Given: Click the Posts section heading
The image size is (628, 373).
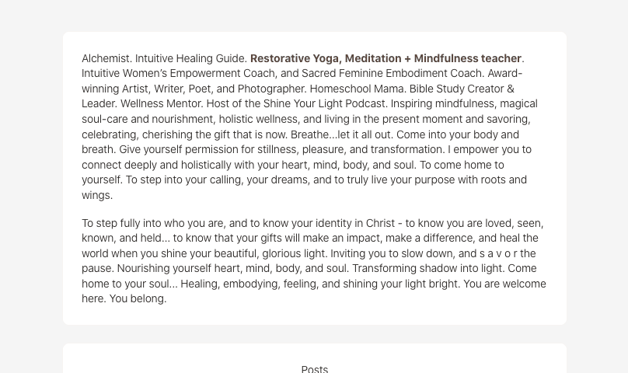Looking at the screenshot, I should (x=315, y=369).
